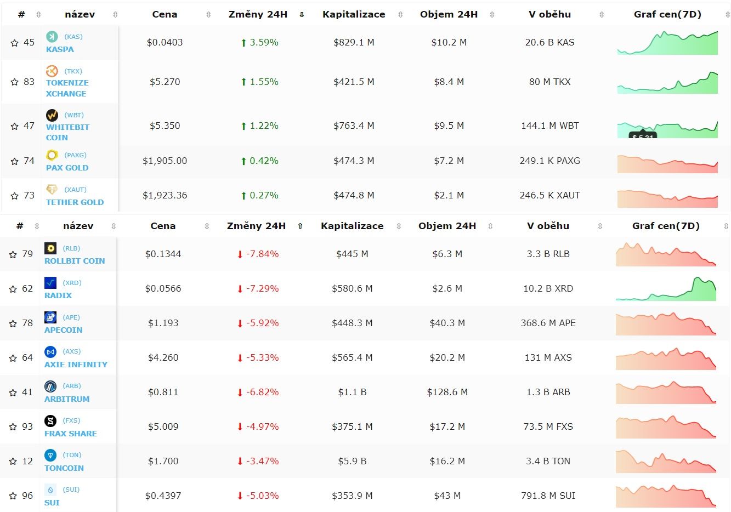
Task: Click the Rollbit Coin logo icon
Action: pos(50,248)
